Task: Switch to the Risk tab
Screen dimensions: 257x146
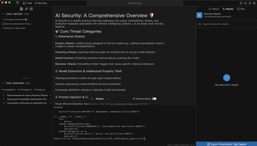Action: [241, 9]
